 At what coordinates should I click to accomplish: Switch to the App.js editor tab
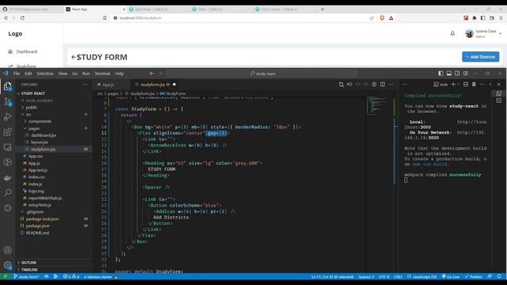coord(109,85)
